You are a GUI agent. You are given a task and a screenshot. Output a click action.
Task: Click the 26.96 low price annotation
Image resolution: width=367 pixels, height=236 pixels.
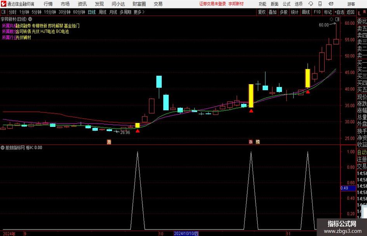pyautogui.click(x=125, y=133)
